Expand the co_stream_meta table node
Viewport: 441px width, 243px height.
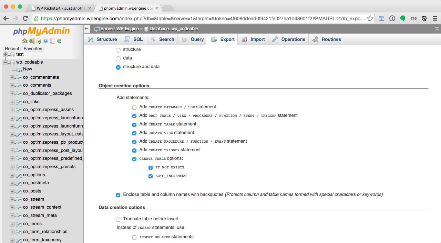click(12, 216)
